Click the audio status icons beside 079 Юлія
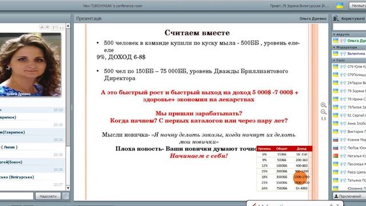The height and width of the screenshot is (206, 366). click(x=343, y=66)
